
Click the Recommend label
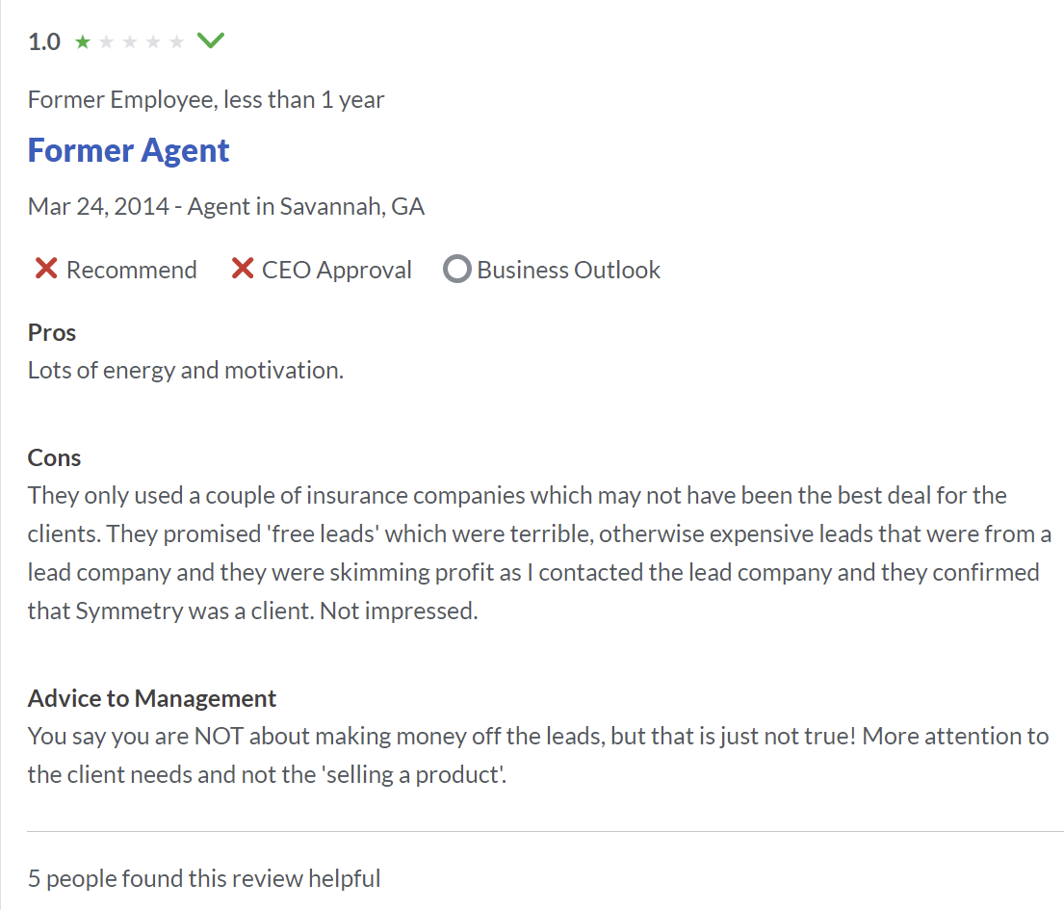coord(132,270)
